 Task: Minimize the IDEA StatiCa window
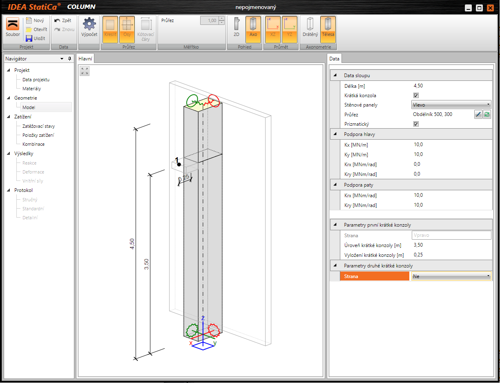click(468, 8)
